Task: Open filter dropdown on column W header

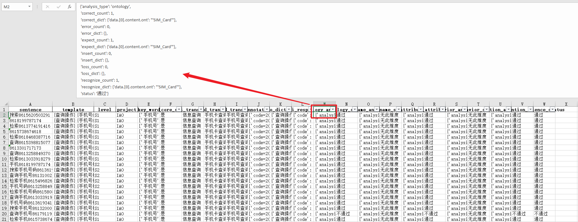Action: coord(552,109)
